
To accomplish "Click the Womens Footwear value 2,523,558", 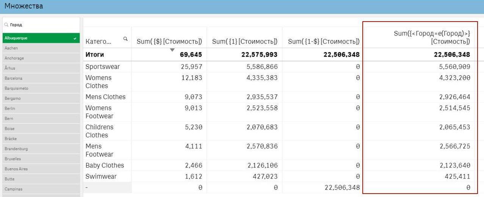I will point(262,108).
